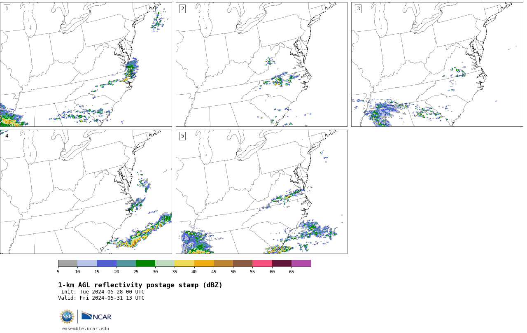
Task: Click the ensemble.ucar.edu text
Action: pyautogui.click(x=86, y=328)
